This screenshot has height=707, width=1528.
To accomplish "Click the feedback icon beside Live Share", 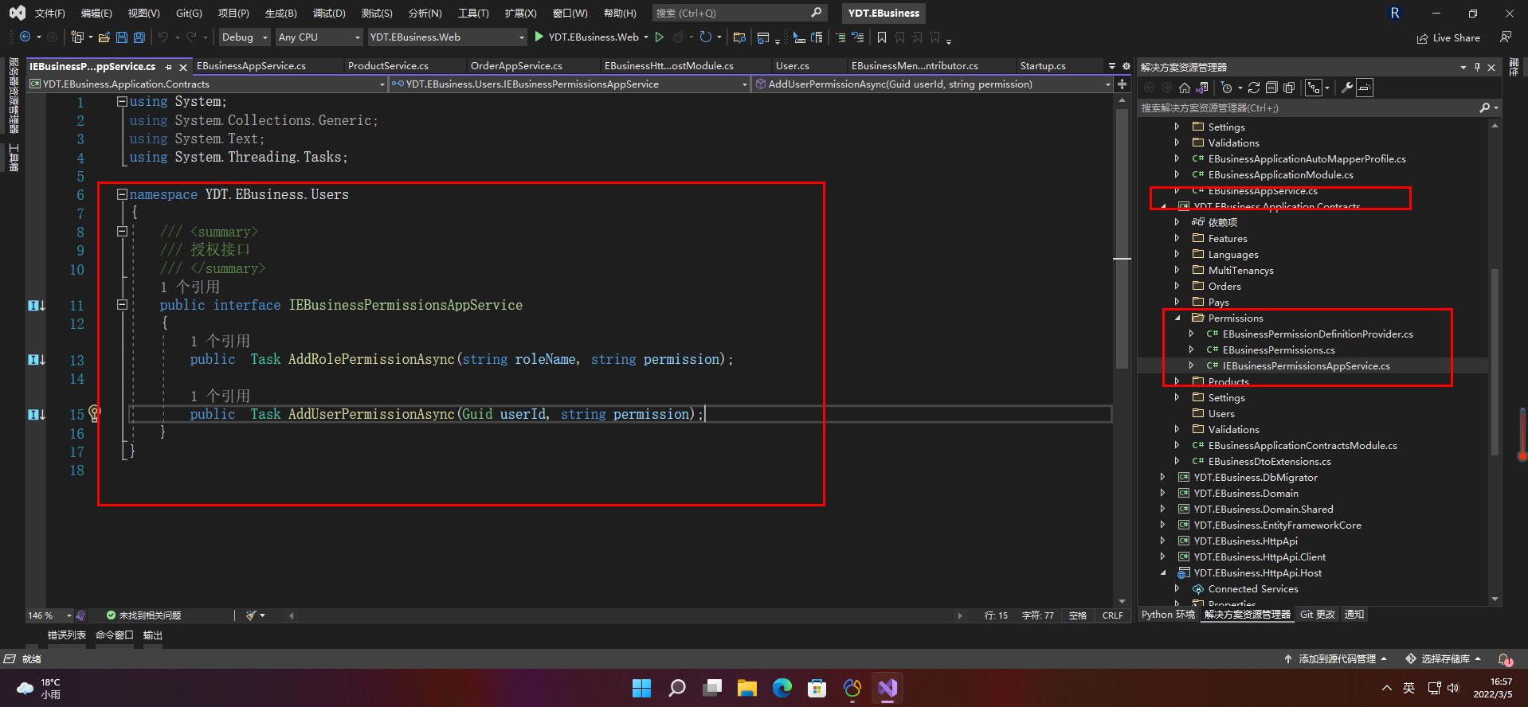I will coord(1506,37).
